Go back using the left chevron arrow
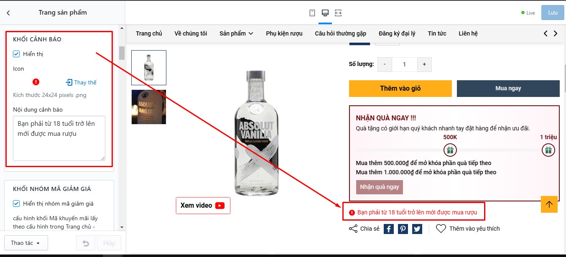 click(x=8, y=13)
